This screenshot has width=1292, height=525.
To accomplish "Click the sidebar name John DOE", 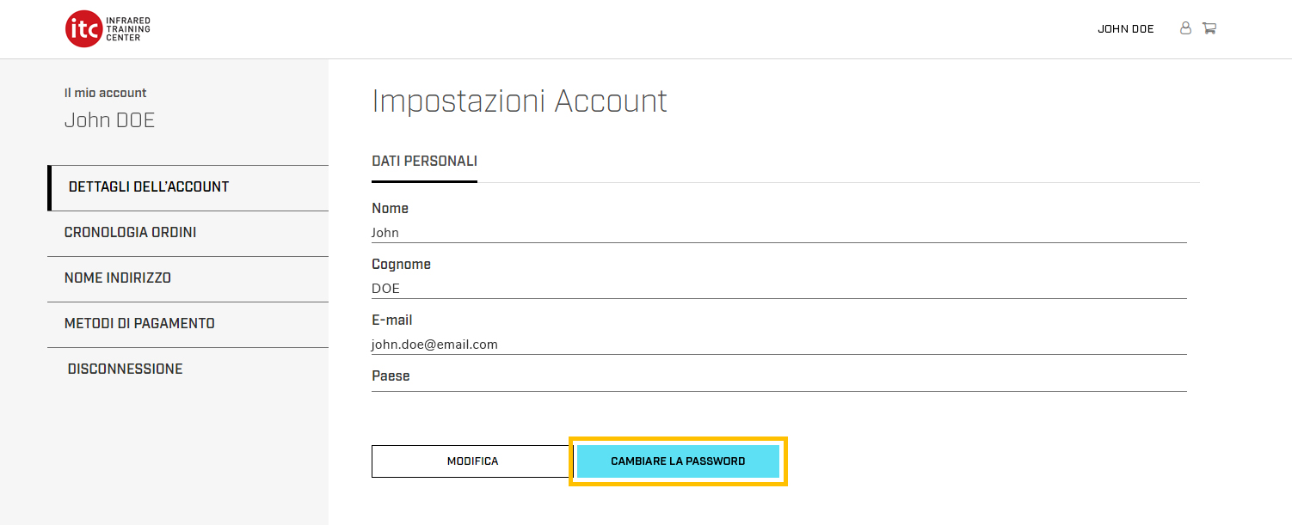I will pos(110,120).
